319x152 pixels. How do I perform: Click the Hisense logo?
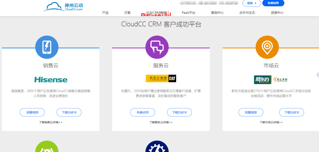51,79
